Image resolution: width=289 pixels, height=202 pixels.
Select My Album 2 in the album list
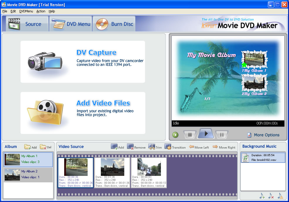point(28,174)
